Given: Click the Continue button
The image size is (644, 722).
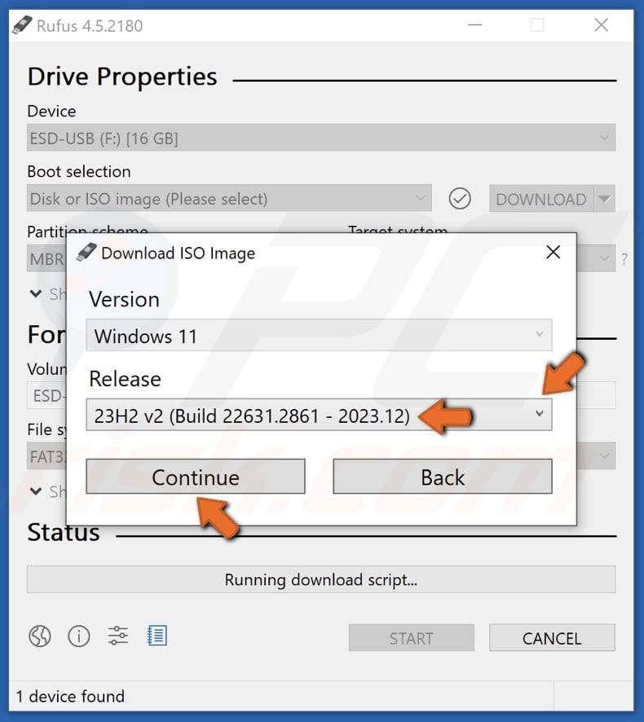Looking at the screenshot, I should tap(196, 477).
